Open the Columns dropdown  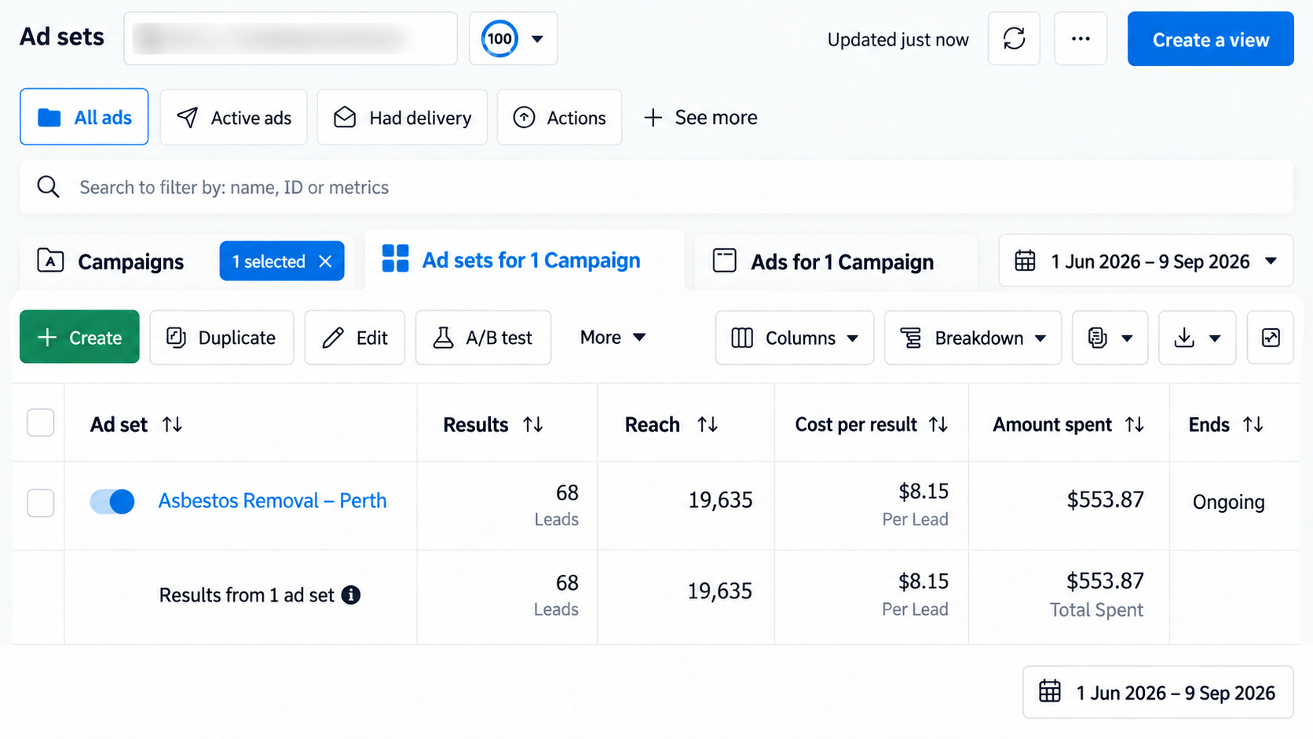[795, 338]
